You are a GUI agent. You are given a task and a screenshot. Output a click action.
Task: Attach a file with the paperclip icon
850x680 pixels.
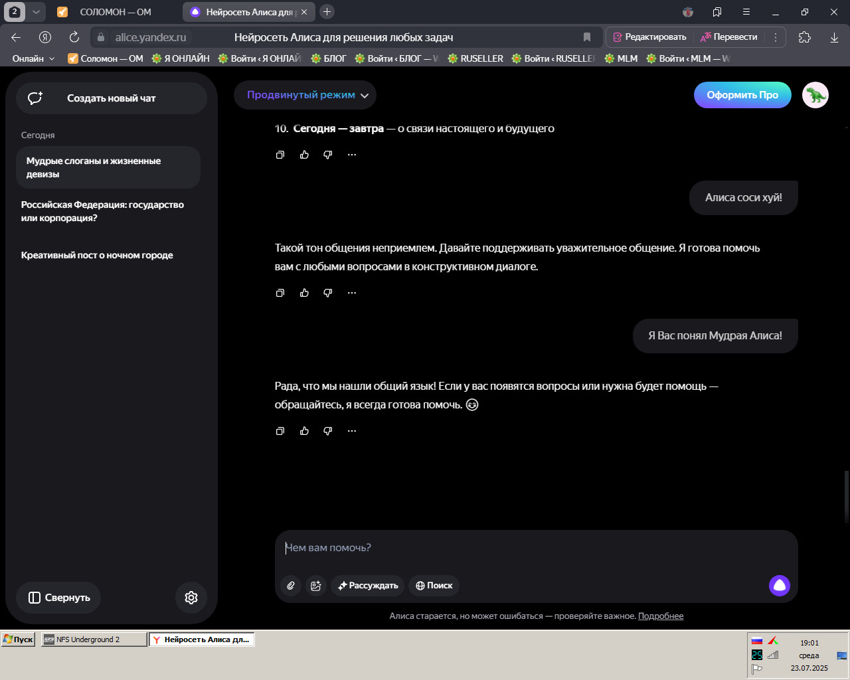tap(291, 586)
